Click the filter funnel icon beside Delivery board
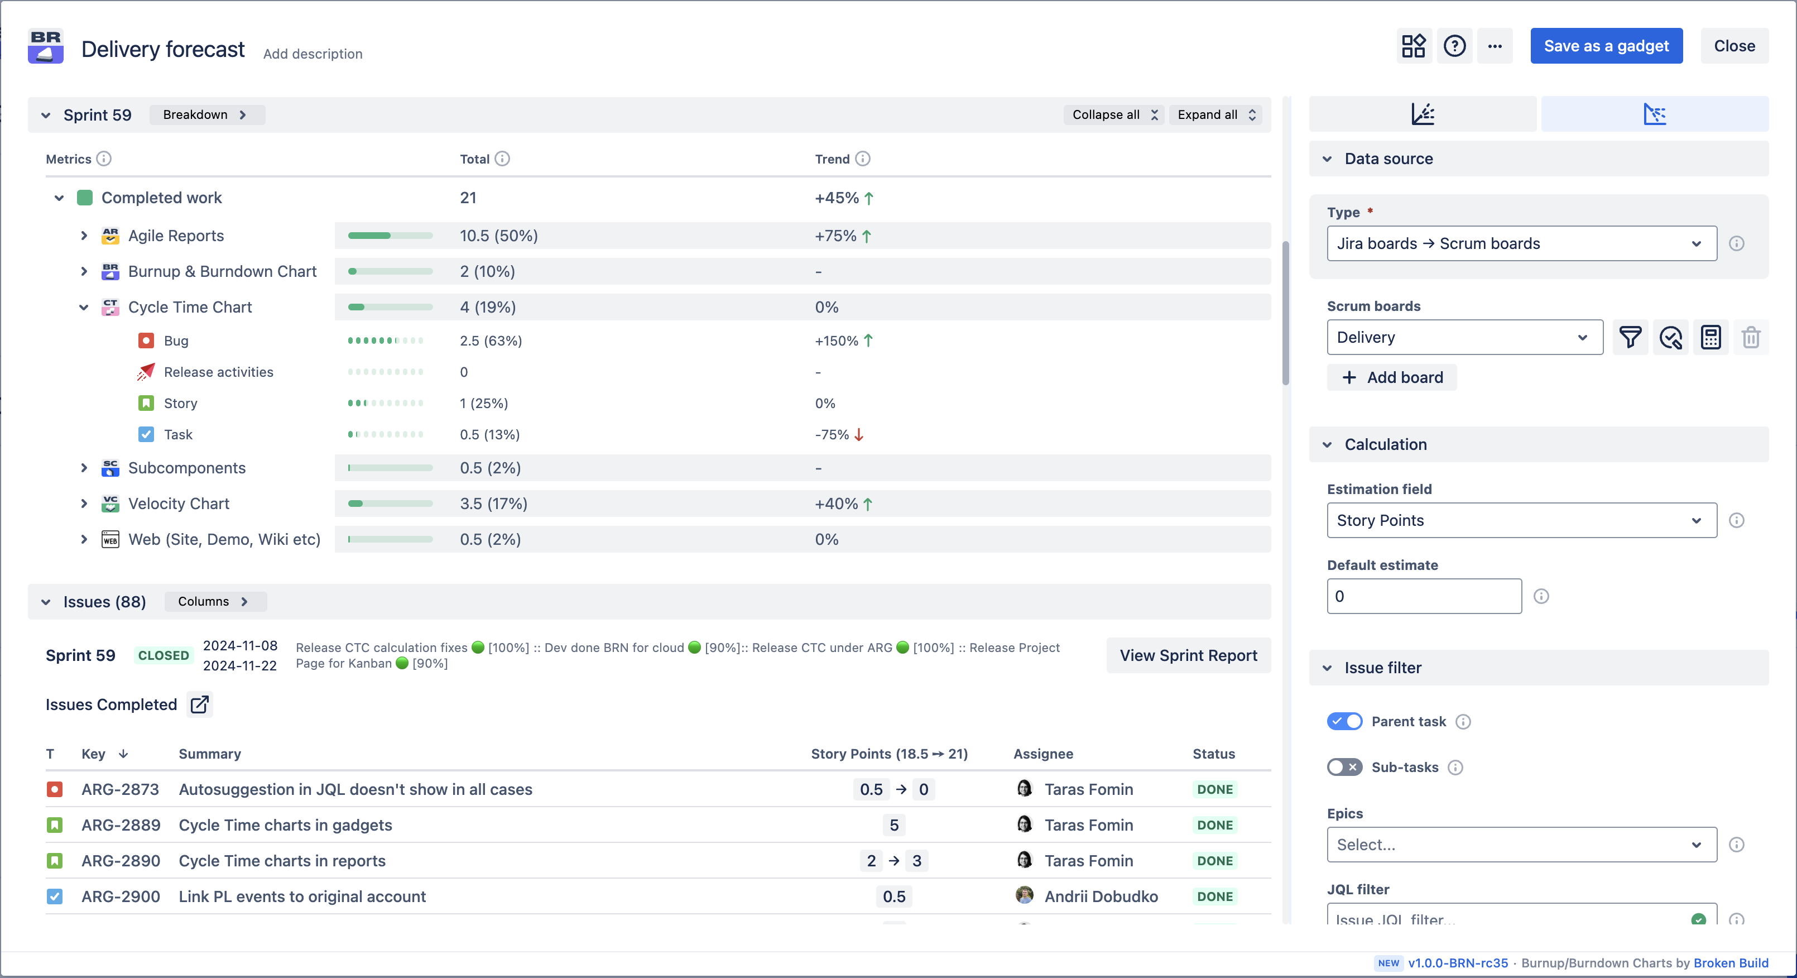The width and height of the screenshot is (1797, 978). tap(1630, 338)
